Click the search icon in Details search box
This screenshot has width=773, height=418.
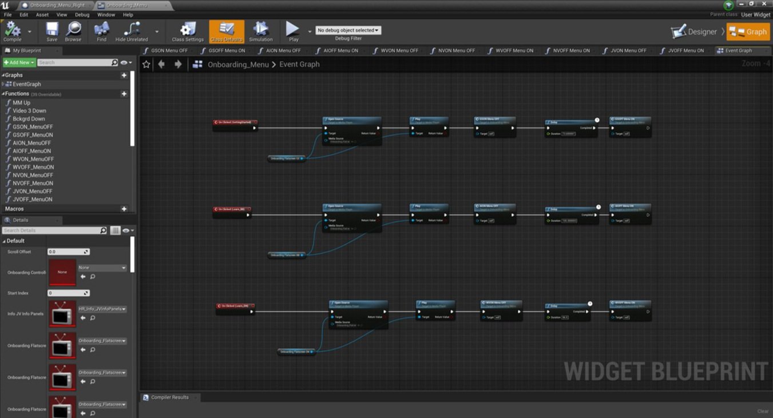104,230
